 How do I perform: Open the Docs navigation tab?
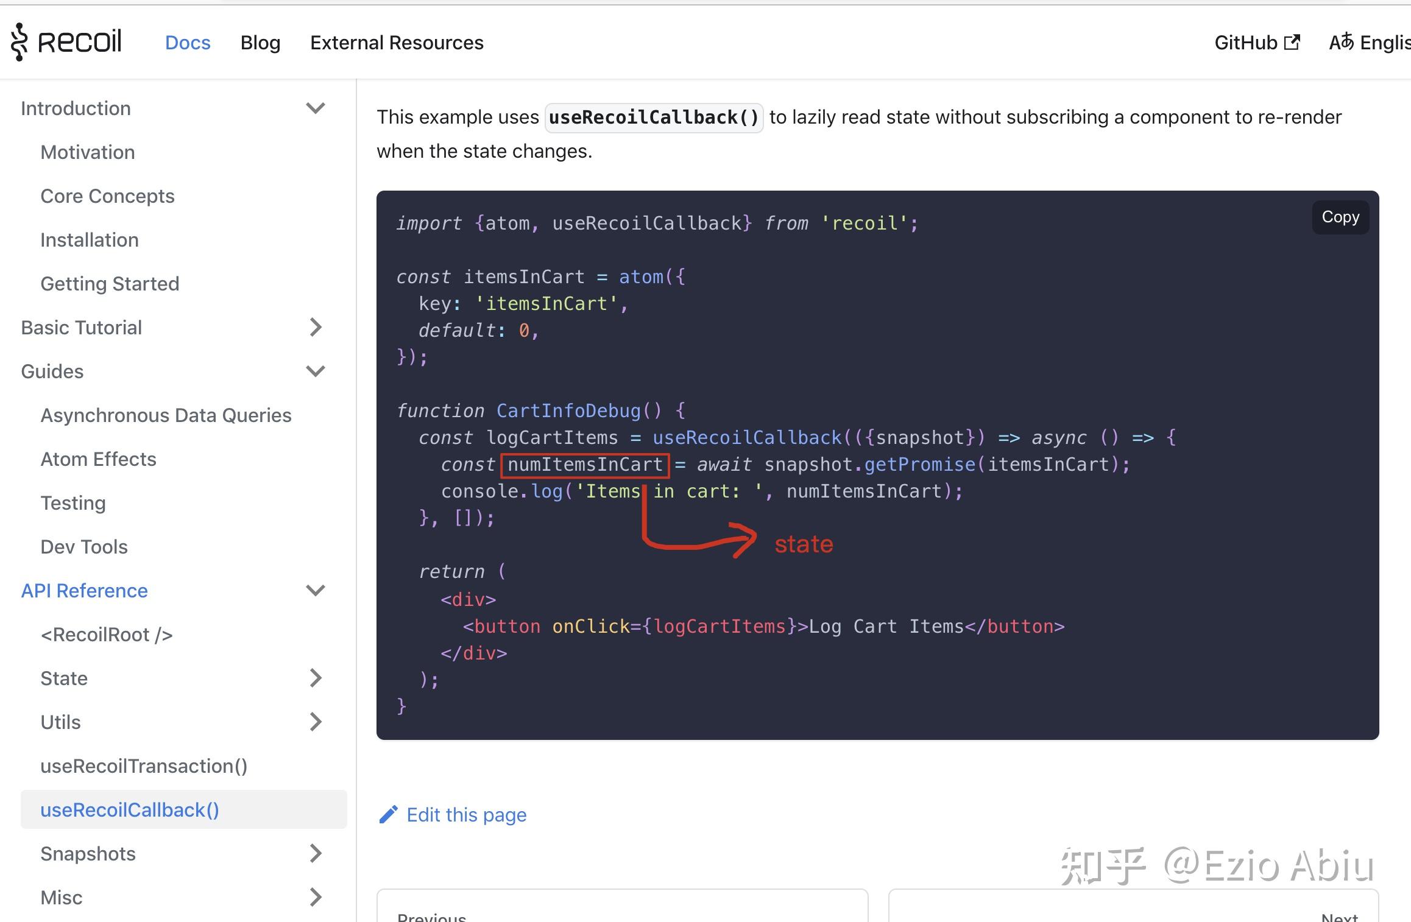click(188, 43)
